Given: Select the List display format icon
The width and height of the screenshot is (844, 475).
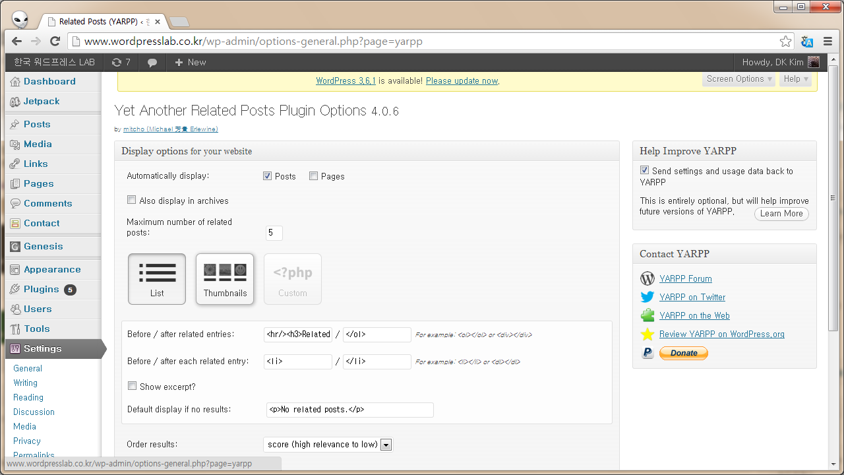Looking at the screenshot, I should pyautogui.click(x=157, y=279).
